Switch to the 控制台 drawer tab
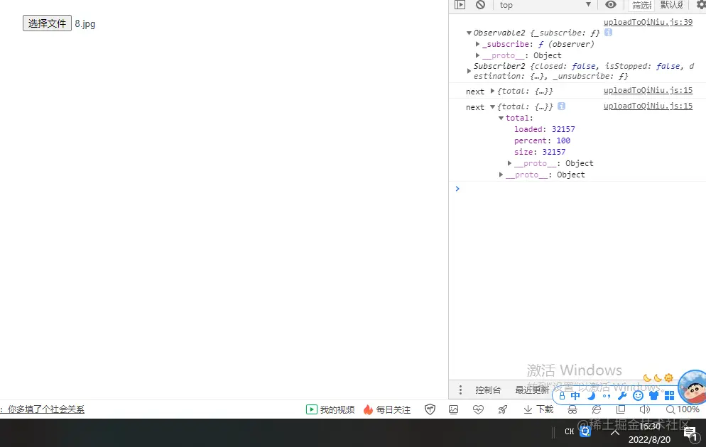 click(x=488, y=390)
